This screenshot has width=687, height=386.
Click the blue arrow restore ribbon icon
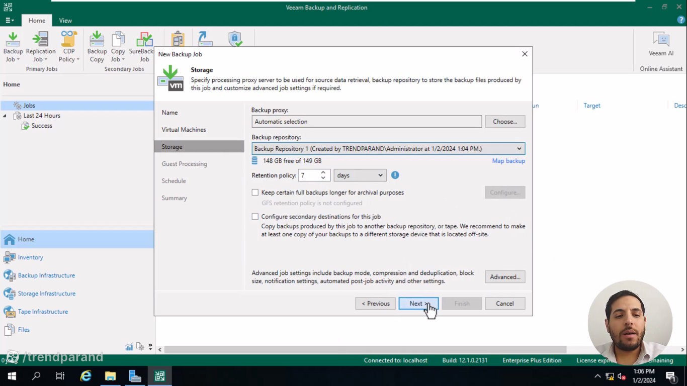click(205, 39)
